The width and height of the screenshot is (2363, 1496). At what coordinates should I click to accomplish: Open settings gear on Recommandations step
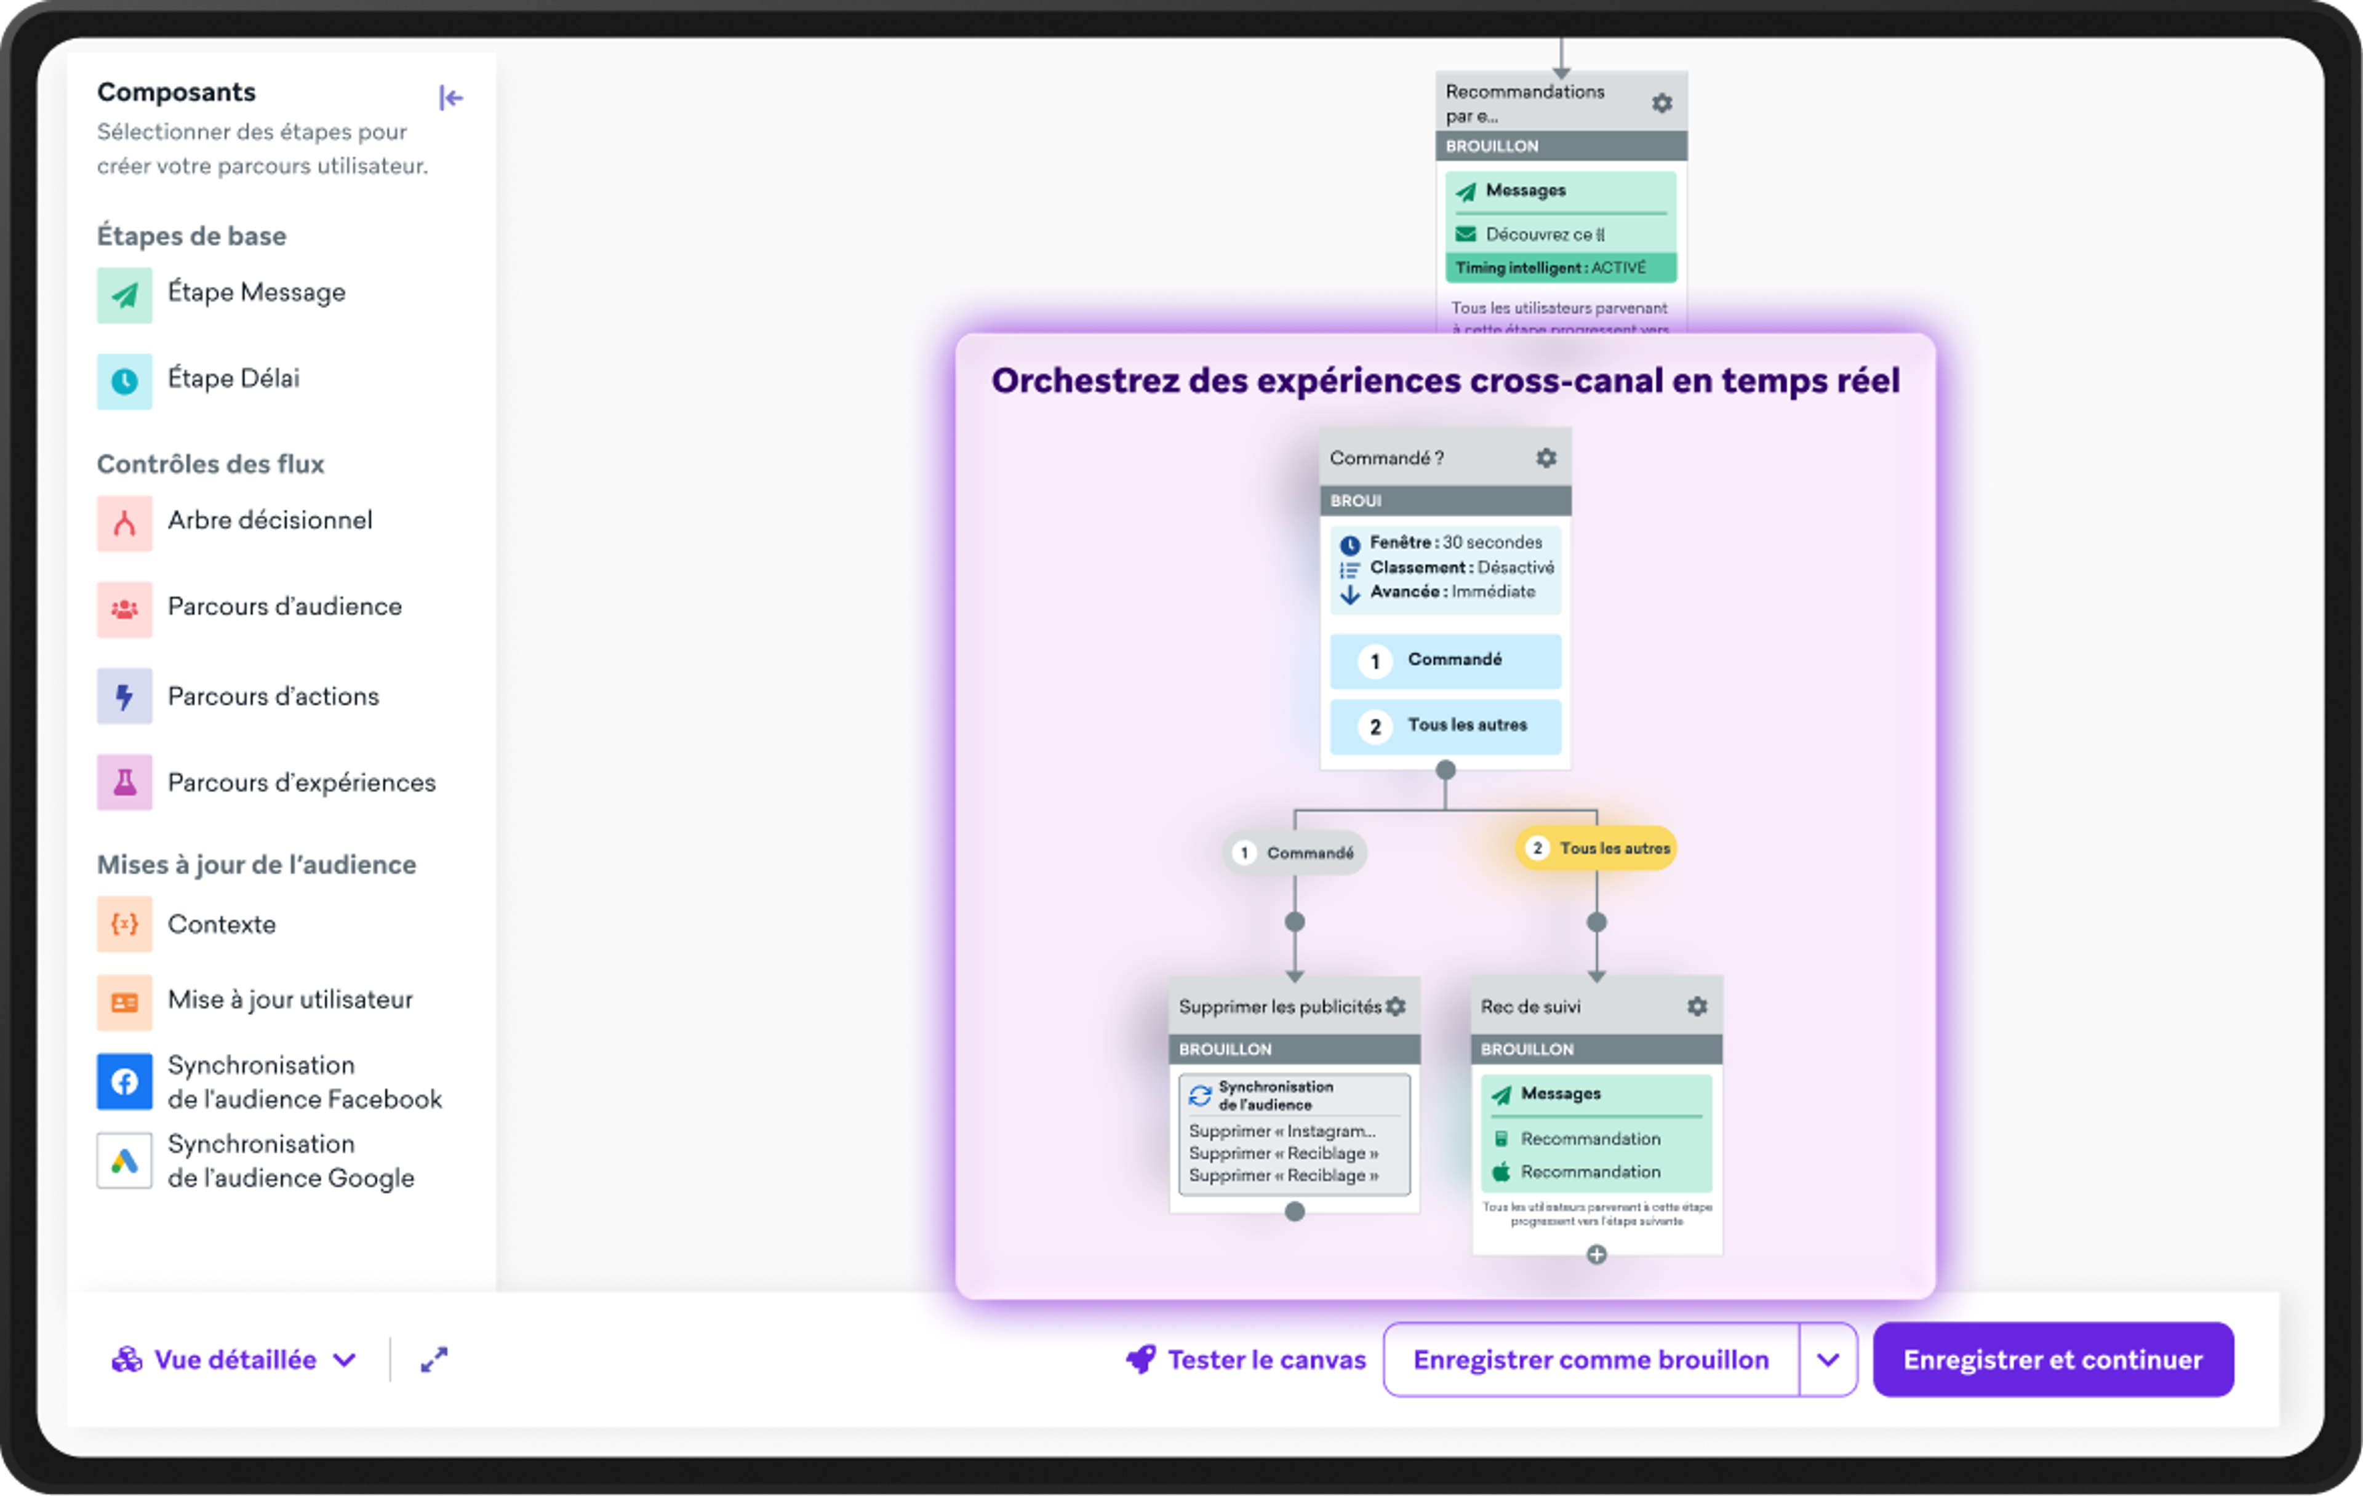[x=1662, y=103]
